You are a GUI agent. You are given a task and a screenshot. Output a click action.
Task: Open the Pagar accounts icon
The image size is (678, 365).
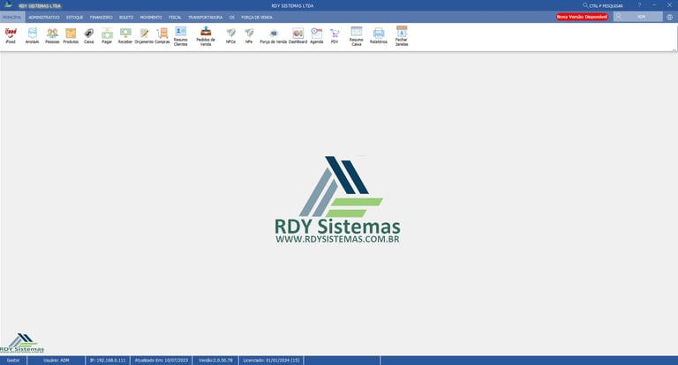[107, 35]
